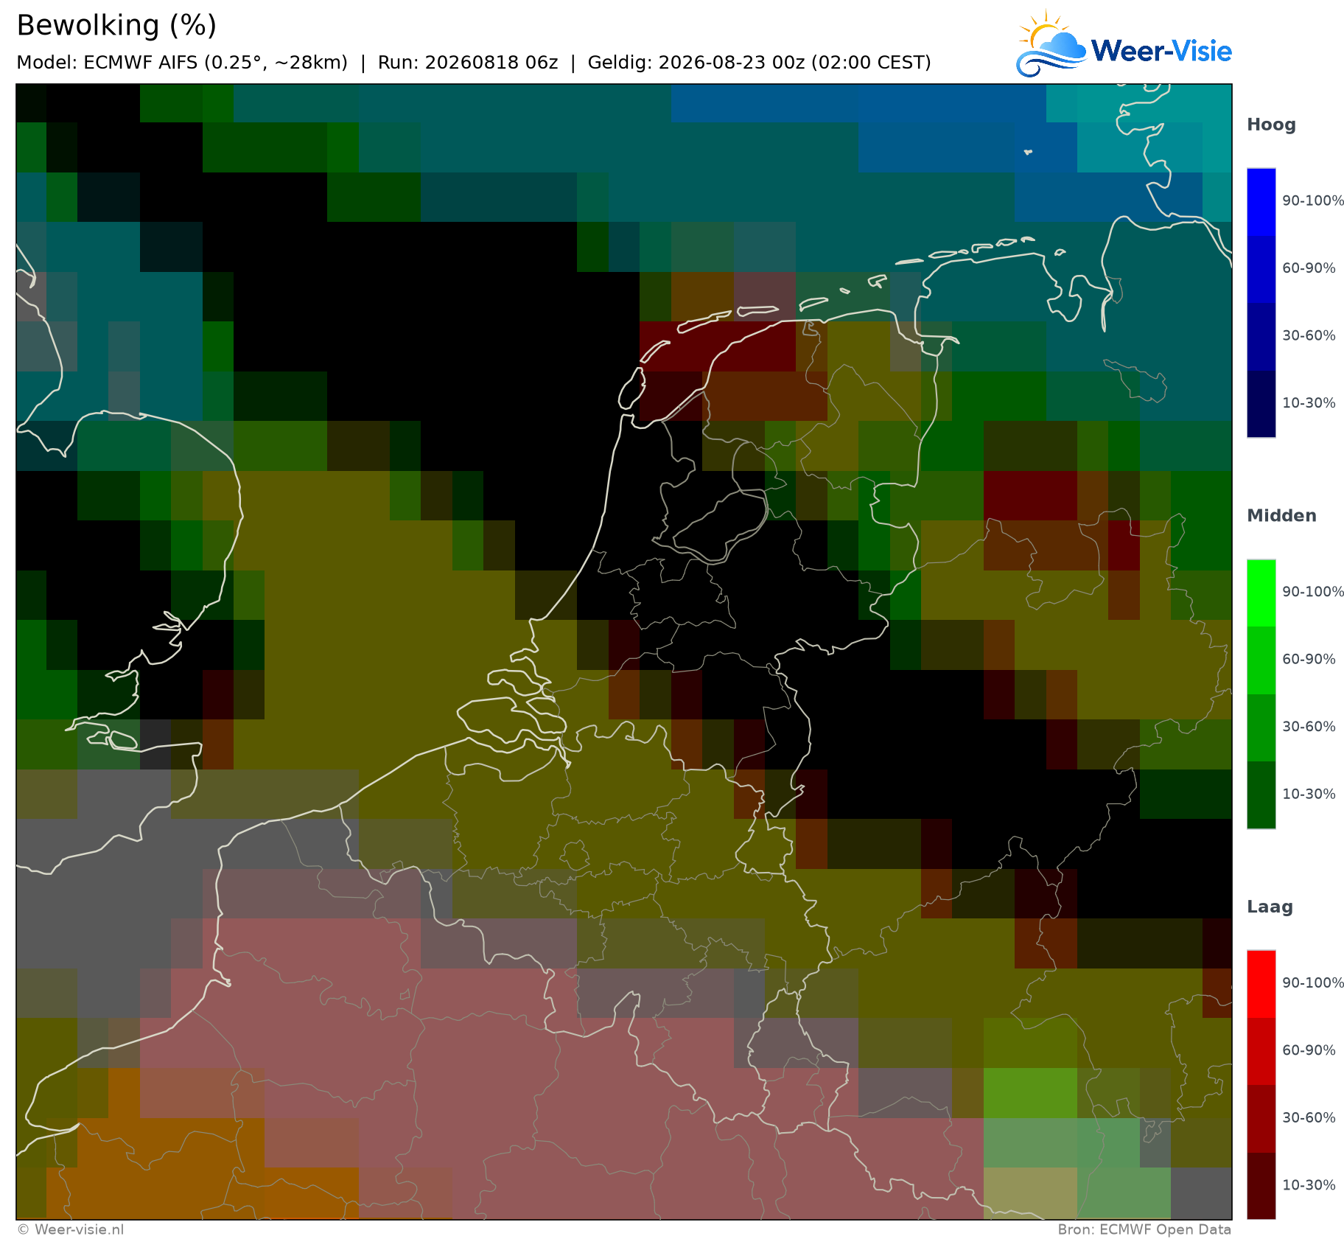Select the Hoog 30-60% dark blue swatch
Viewport: 1344px width, 1239px height.
tap(1261, 337)
